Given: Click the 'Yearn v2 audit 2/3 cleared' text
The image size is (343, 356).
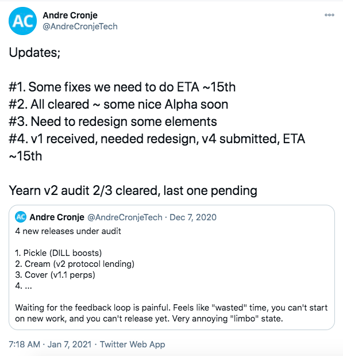Looking at the screenshot, I should (133, 190).
